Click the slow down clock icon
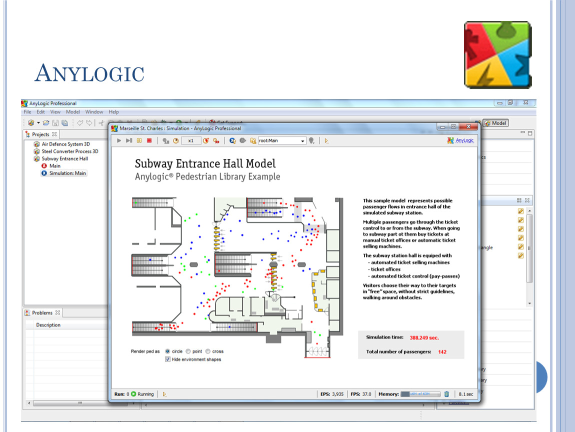The image size is (575, 432). [176, 140]
